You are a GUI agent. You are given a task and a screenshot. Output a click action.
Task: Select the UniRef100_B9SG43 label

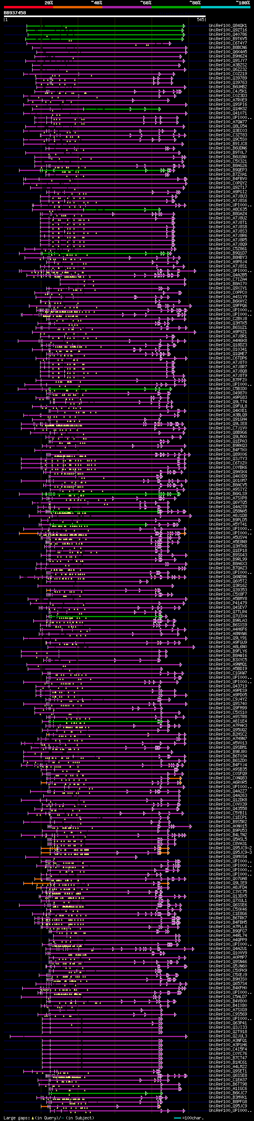point(228,555)
